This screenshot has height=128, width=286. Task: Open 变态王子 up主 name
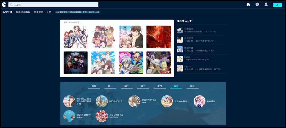click(x=189, y=38)
